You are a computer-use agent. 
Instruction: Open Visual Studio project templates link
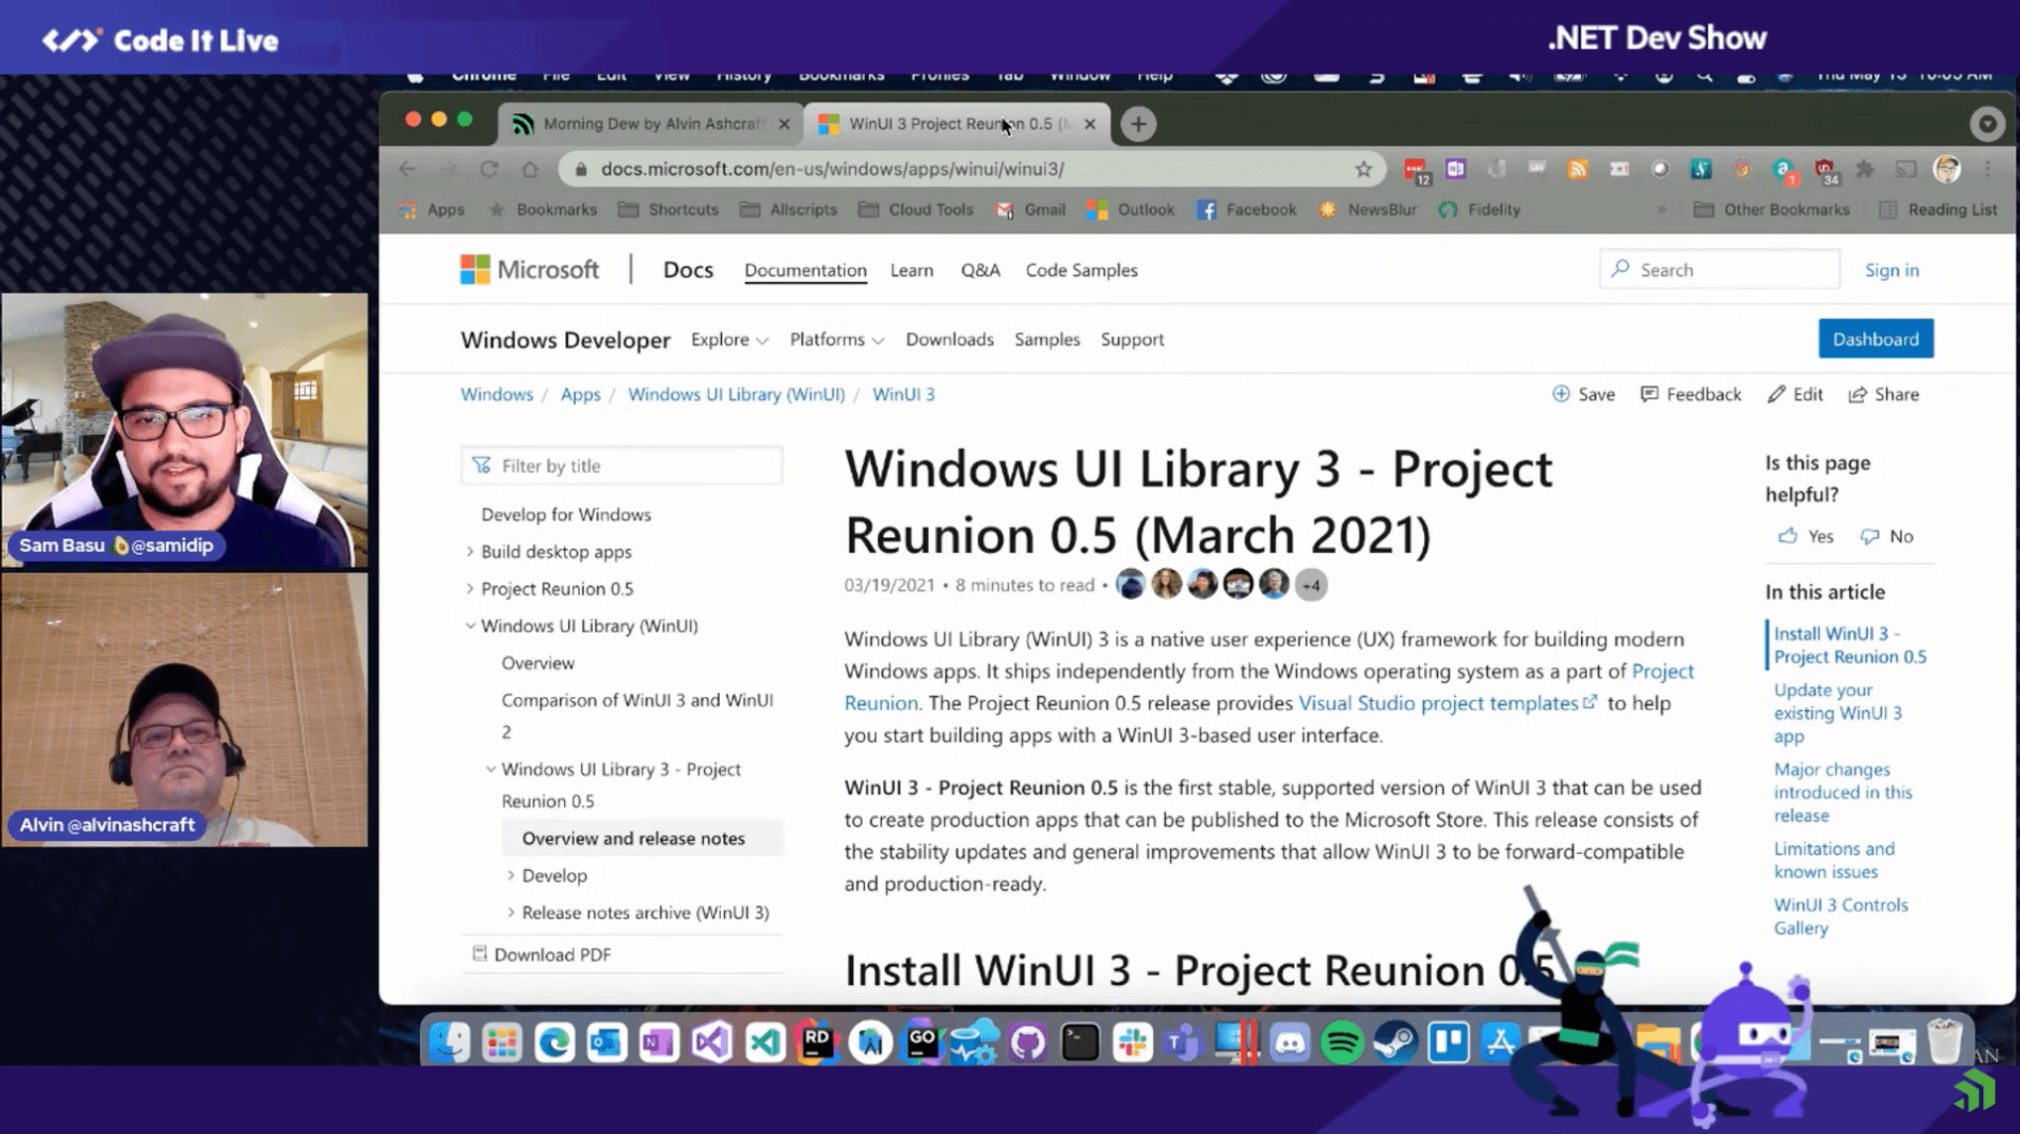pos(1447,703)
